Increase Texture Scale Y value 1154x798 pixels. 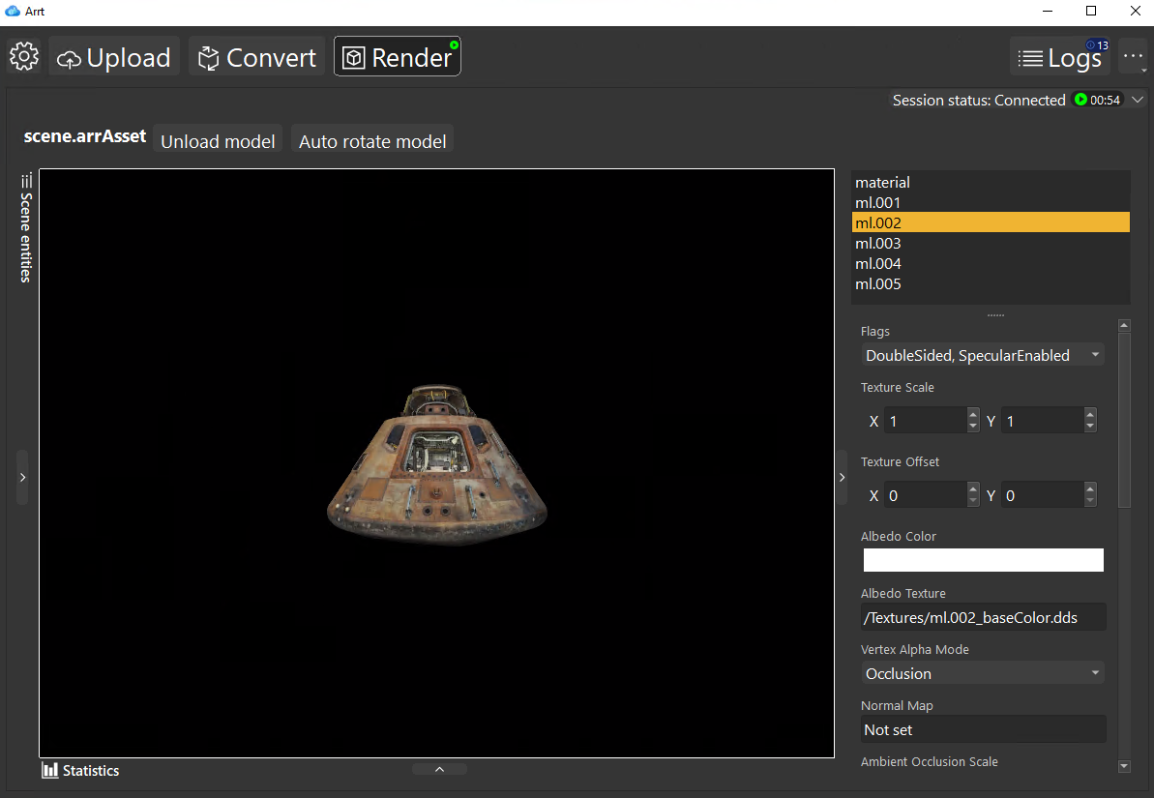[x=1090, y=414]
